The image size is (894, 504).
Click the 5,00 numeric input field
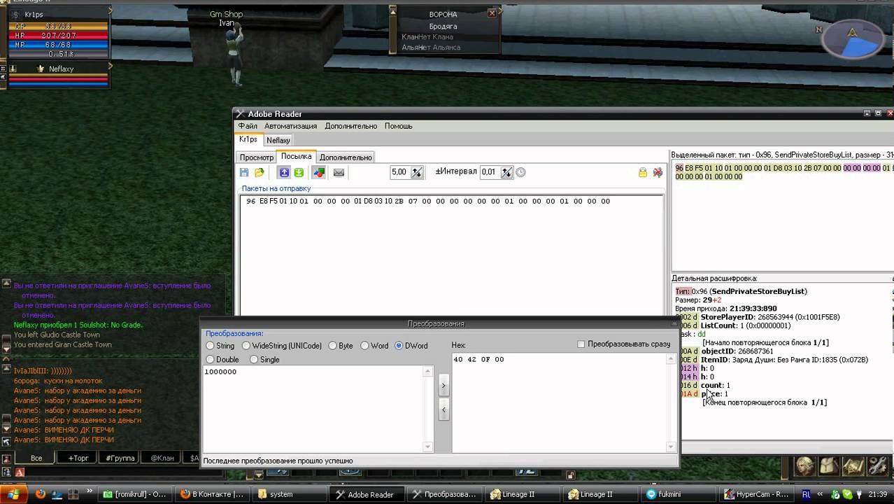399,172
